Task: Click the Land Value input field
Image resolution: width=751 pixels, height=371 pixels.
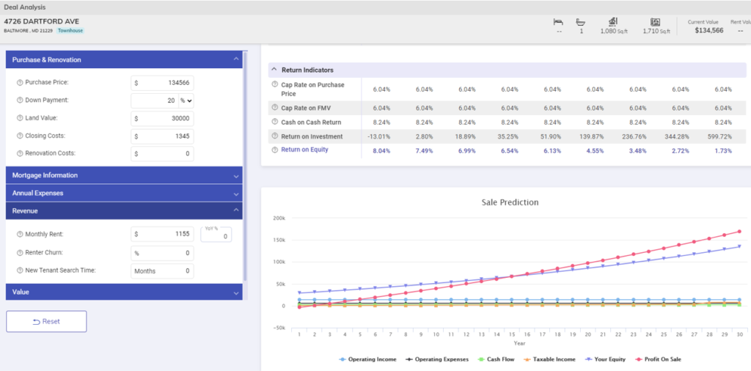Action: (x=162, y=118)
